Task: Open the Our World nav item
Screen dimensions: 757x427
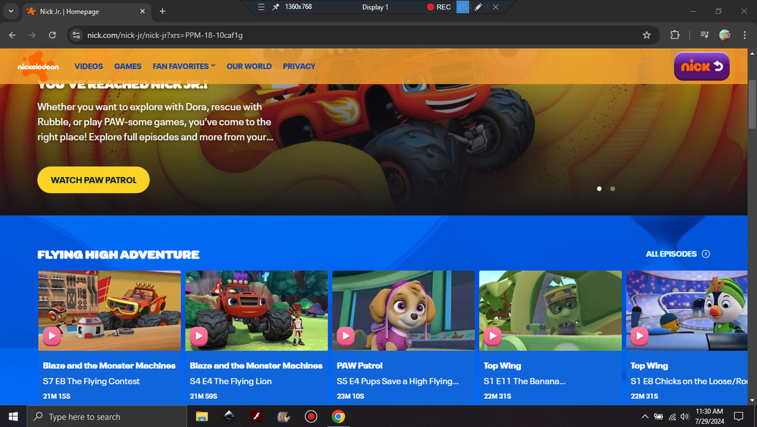Action: [249, 66]
